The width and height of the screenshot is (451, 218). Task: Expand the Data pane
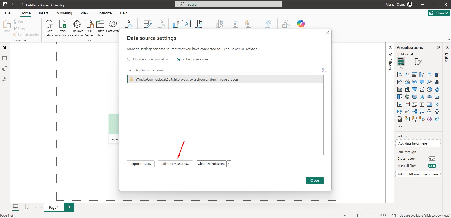[447, 47]
